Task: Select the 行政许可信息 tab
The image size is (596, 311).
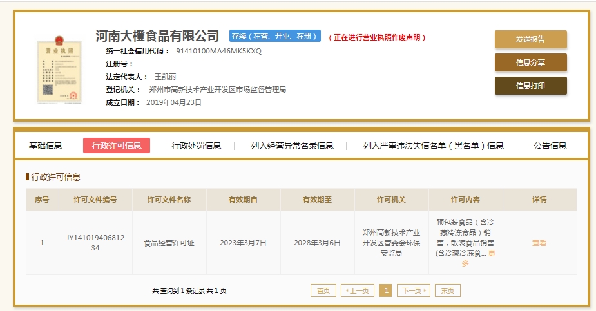Action: 117,146
